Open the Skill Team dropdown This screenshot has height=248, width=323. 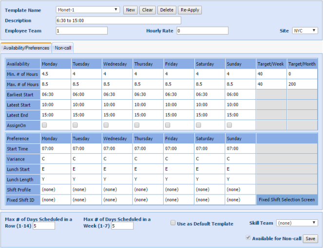pyautogui.click(x=297, y=223)
